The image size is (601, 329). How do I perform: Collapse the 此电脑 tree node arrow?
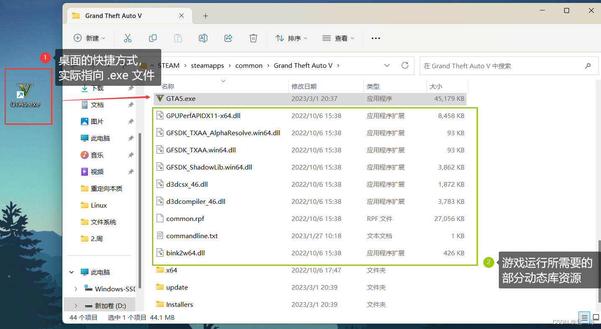tap(72, 272)
